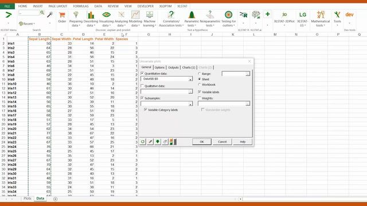Click the Help button in dialog

click(x=243, y=142)
